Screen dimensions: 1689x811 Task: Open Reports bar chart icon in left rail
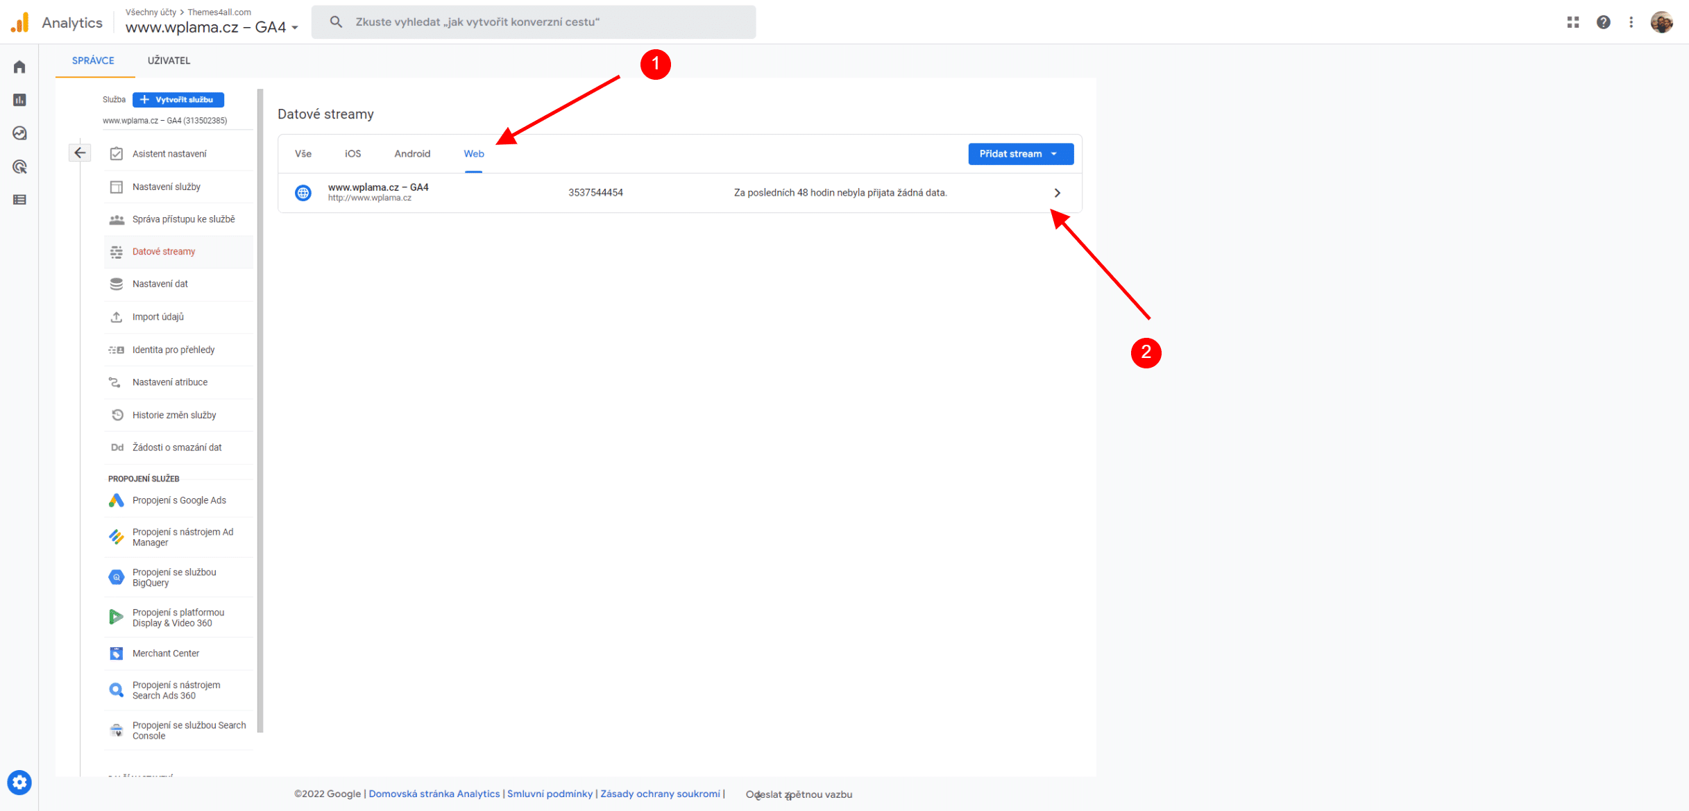[x=19, y=100]
